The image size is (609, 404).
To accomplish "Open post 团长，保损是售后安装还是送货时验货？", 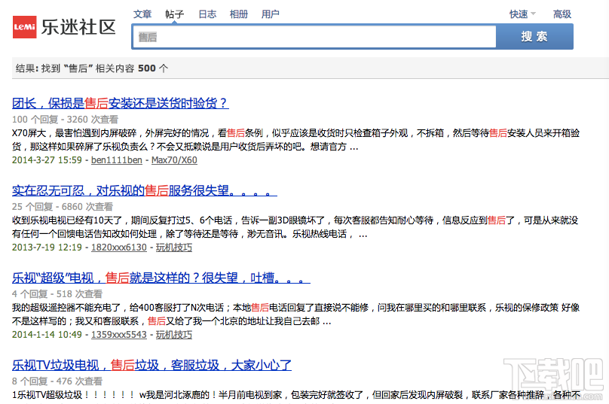I will point(121,103).
